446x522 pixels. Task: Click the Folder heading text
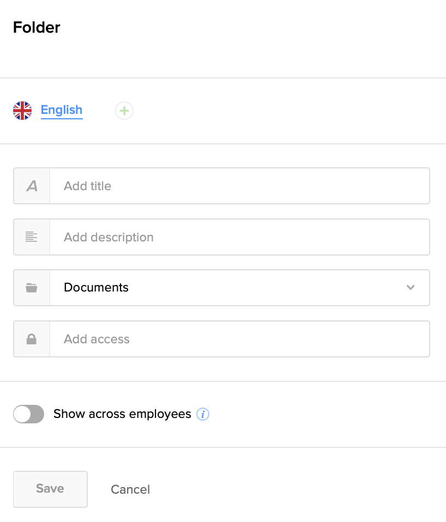tap(37, 27)
